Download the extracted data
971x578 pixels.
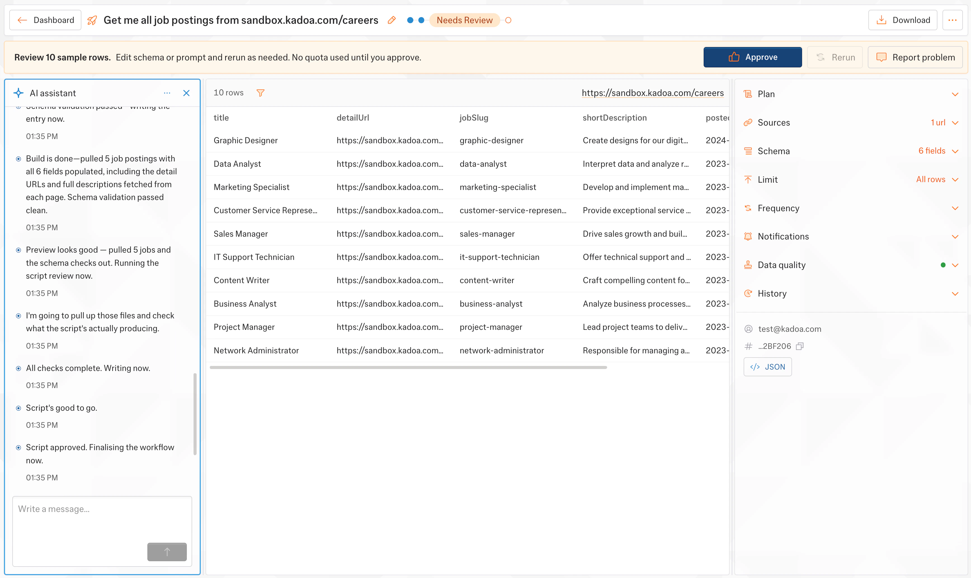click(x=902, y=20)
